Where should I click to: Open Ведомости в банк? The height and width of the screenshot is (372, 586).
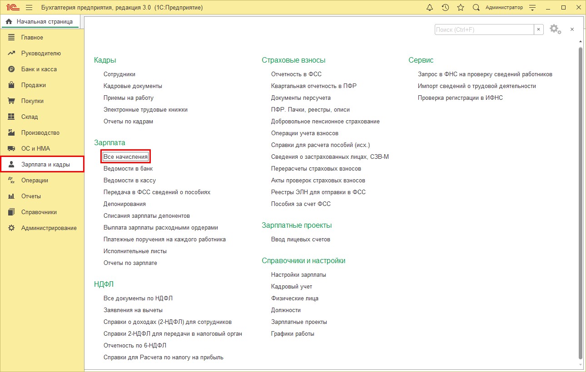click(x=128, y=168)
